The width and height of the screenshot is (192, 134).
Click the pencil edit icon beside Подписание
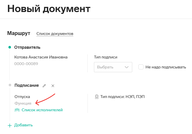coord(44,86)
